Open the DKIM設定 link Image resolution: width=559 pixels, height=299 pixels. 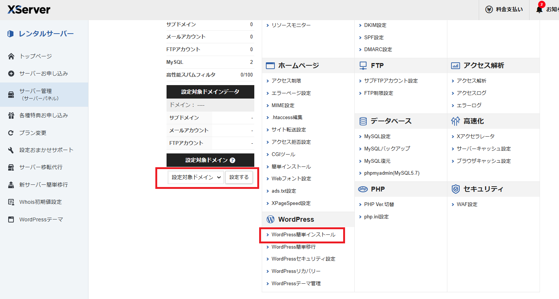tap(375, 25)
